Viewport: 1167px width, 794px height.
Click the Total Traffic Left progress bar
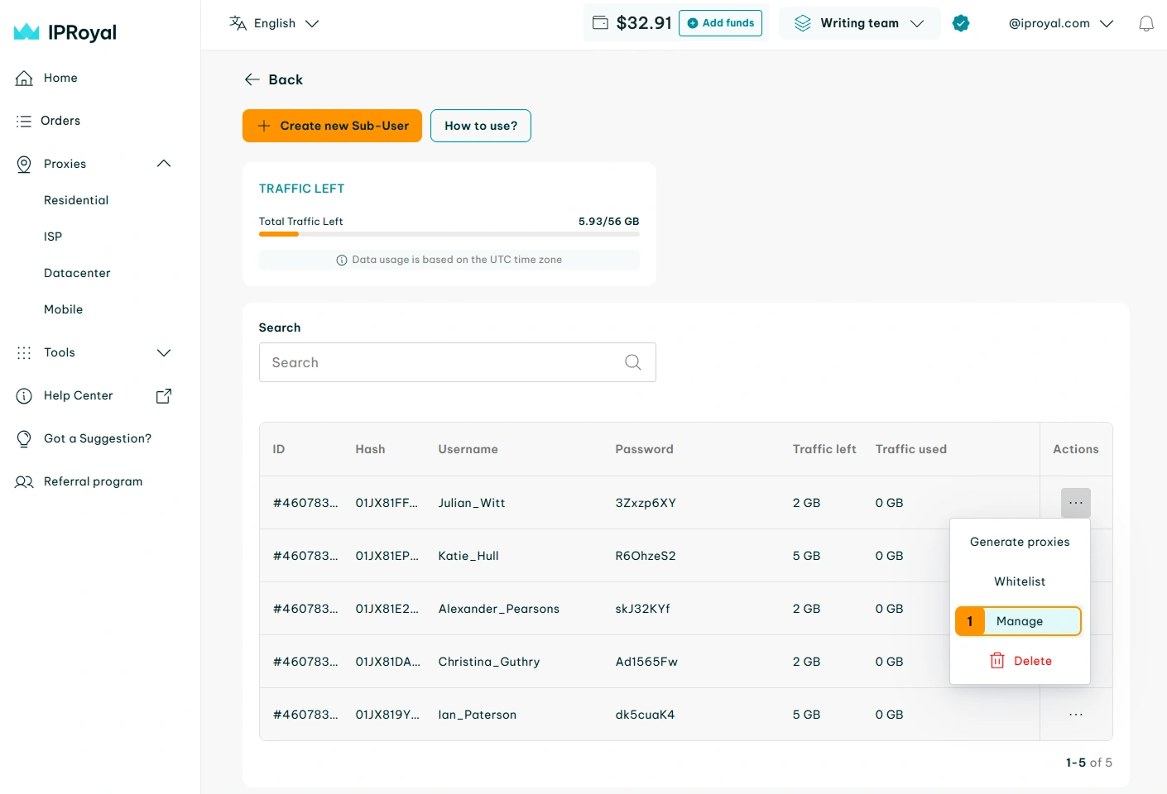(449, 234)
